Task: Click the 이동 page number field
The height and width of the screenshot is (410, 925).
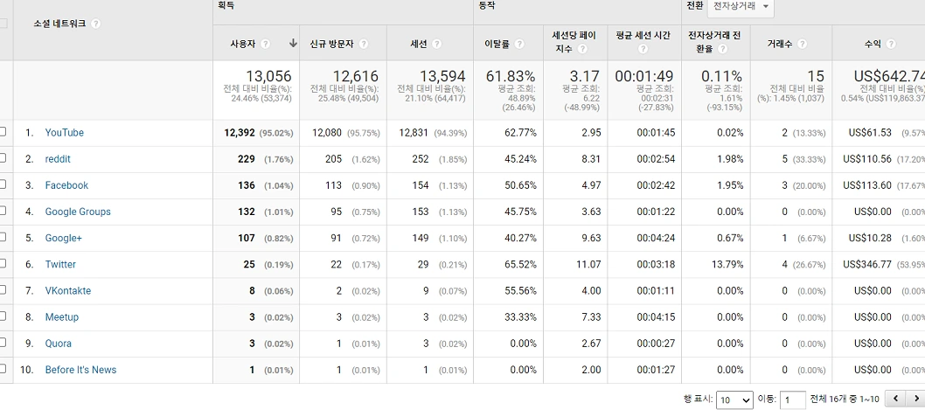Action: [x=792, y=400]
